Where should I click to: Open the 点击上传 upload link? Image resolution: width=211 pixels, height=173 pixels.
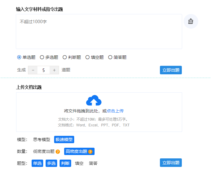coord(115,111)
